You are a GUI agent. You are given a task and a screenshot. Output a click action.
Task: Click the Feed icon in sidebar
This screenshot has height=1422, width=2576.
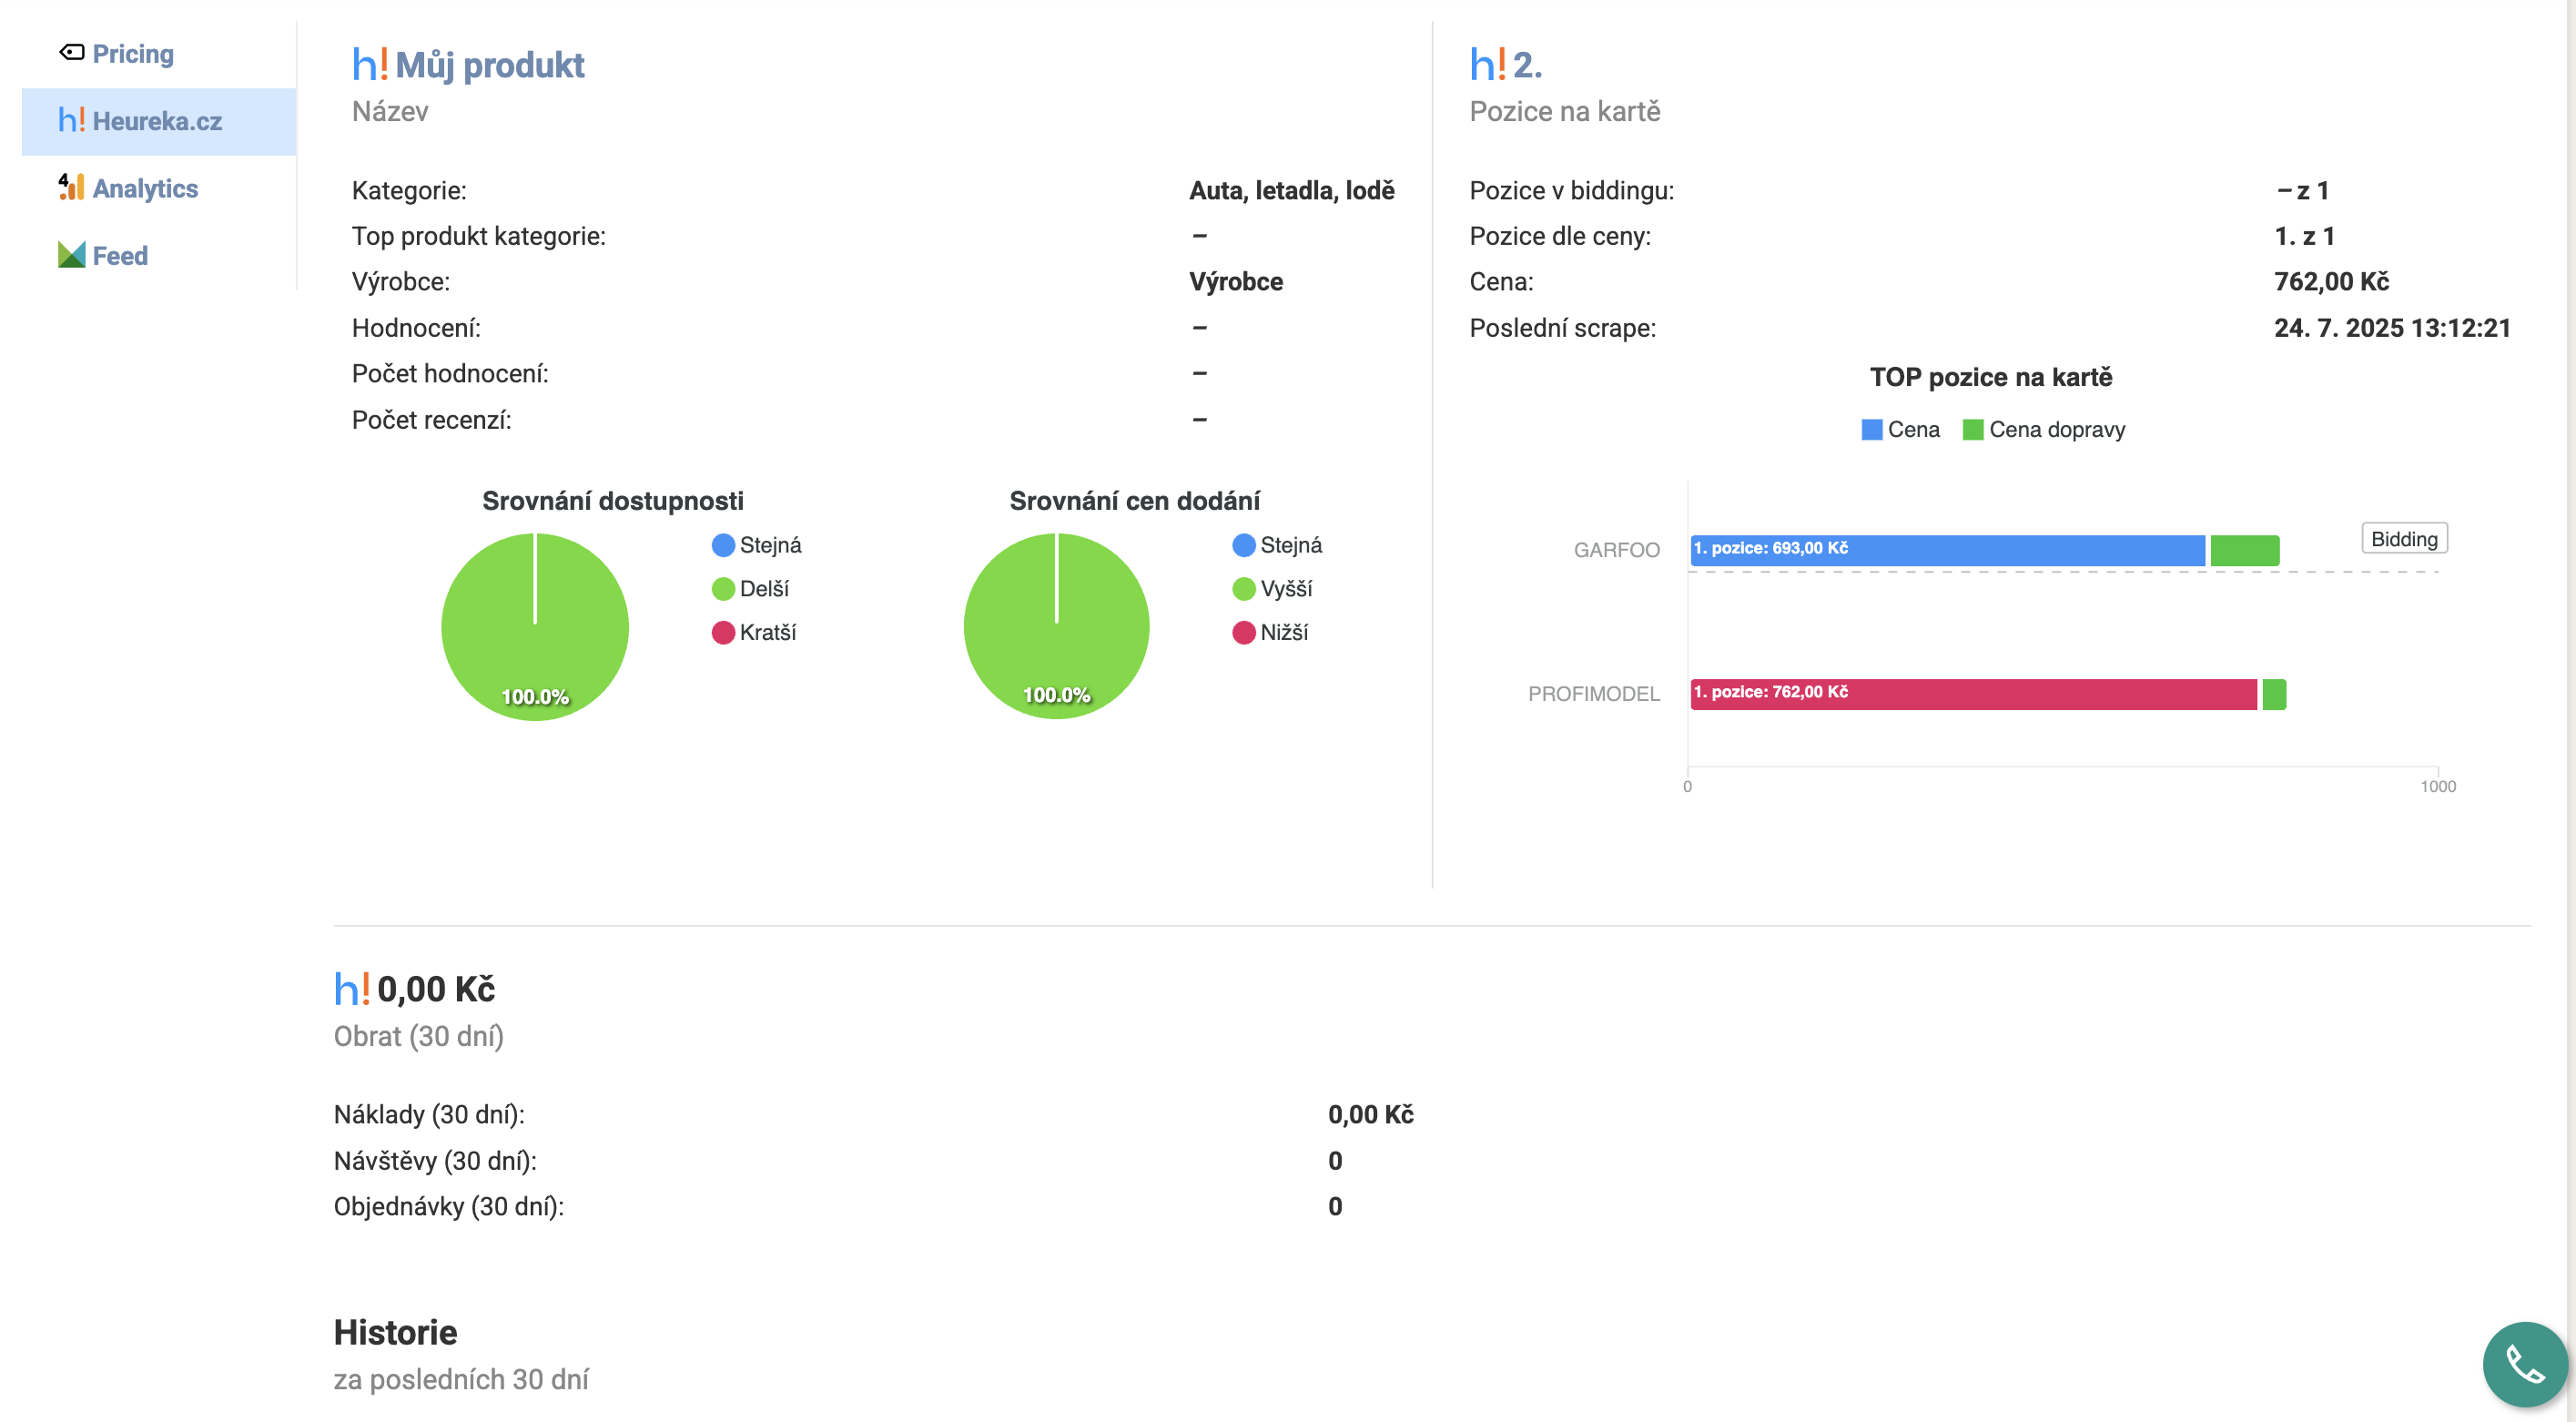tap(71, 256)
